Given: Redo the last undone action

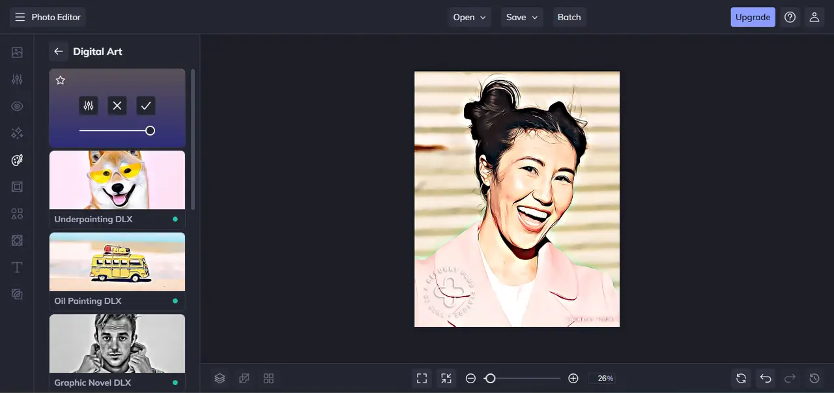Looking at the screenshot, I should pyautogui.click(x=790, y=378).
